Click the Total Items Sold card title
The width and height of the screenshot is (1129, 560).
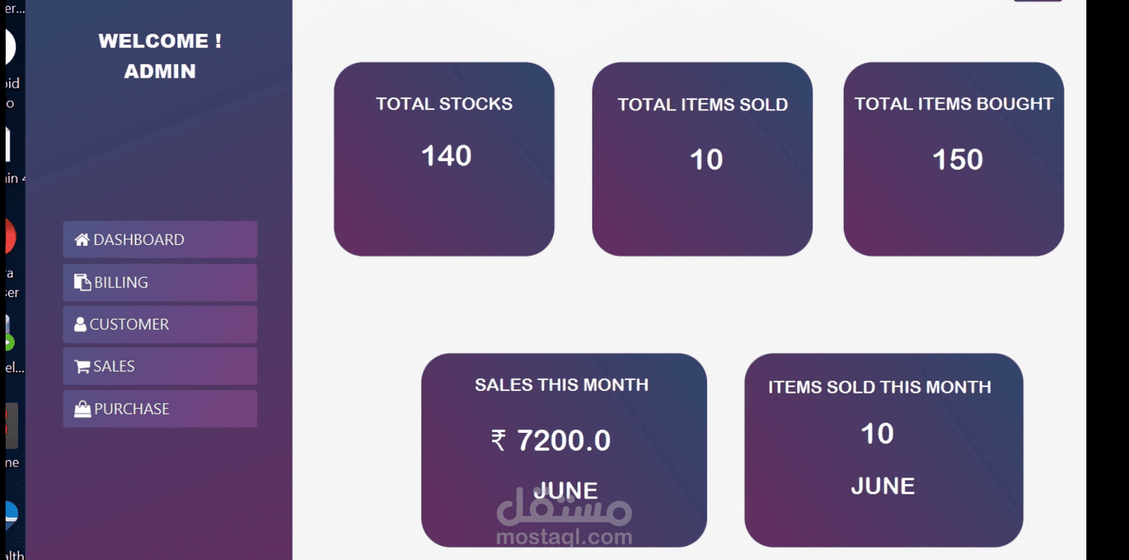(x=702, y=105)
